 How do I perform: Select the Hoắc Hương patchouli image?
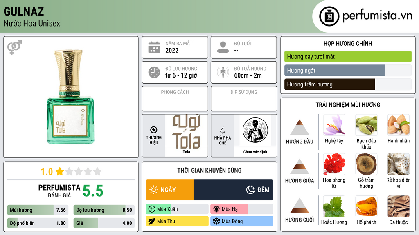(x=334, y=206)
